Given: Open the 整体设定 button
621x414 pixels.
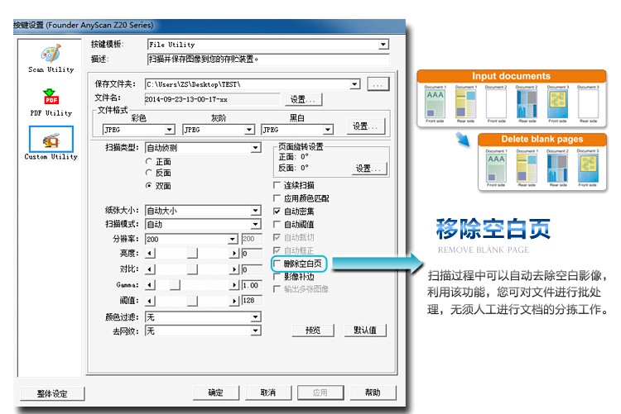Looking at the screenshot, I should [52, 394].
